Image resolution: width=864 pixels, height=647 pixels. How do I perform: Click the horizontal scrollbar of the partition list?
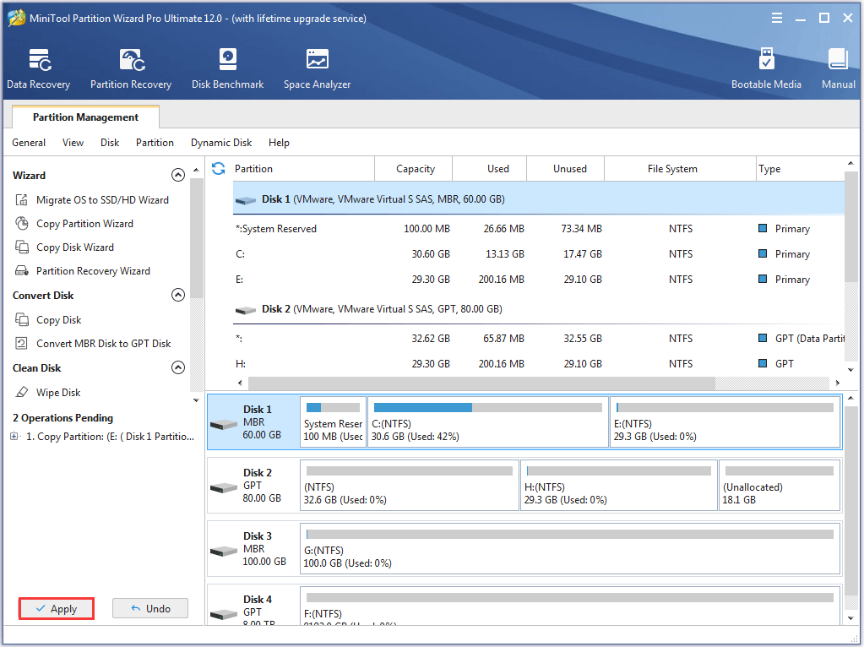coord(481,383)
